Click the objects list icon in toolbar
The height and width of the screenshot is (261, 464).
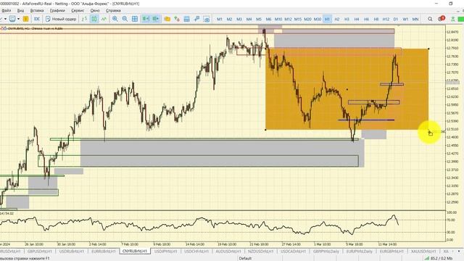point(177,19)
